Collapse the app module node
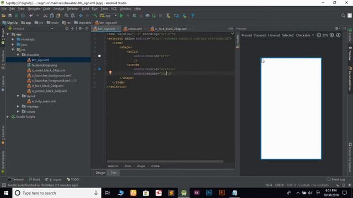 [x=8, y=34]
